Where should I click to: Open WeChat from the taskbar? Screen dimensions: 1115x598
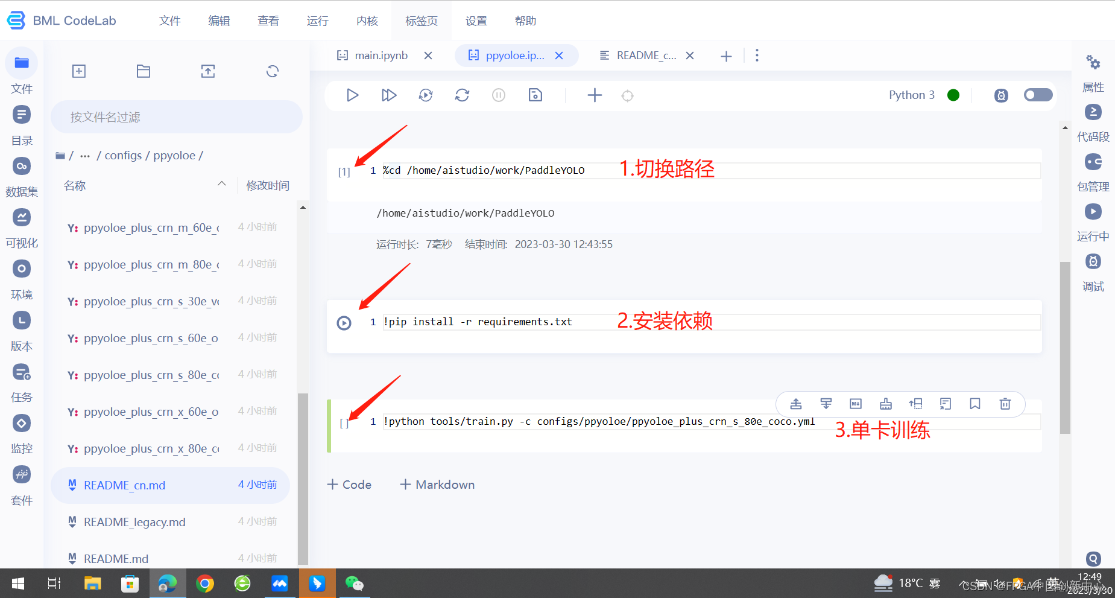coord(354,584)
